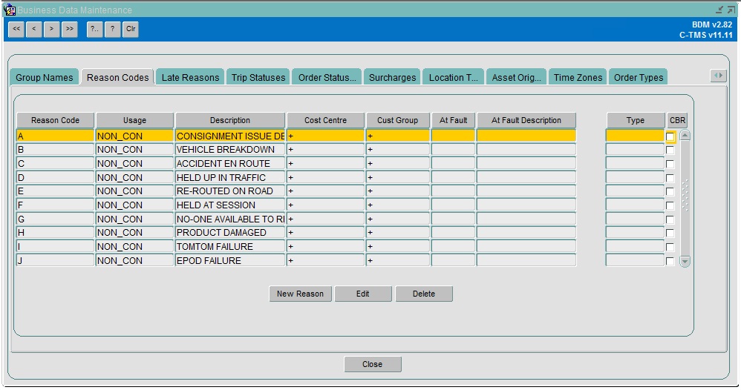
Task: Select the EPOD FAILURE description cell
Action: tap(230, 261)
